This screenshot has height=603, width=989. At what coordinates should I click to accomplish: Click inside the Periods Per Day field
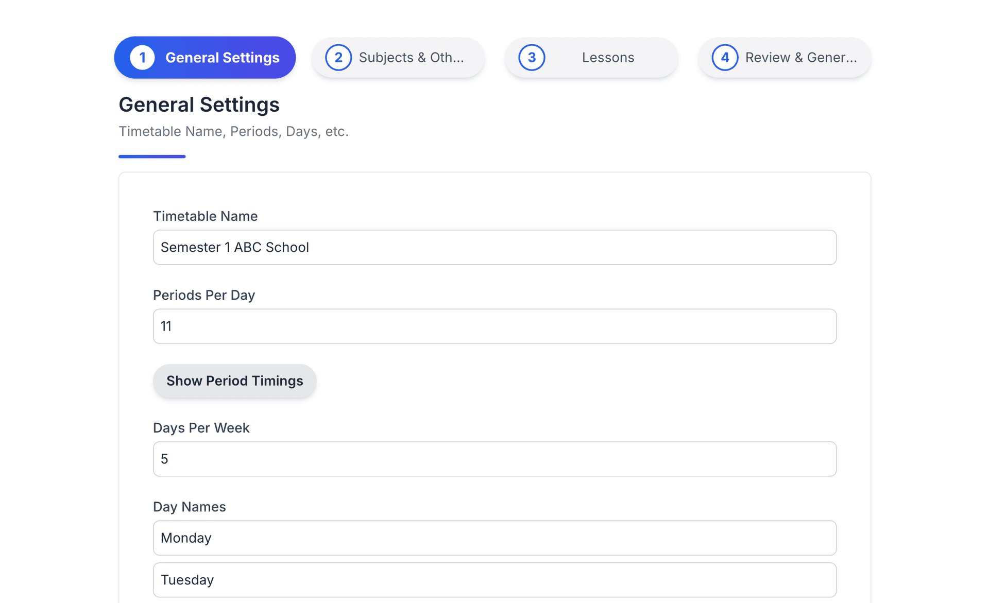(494, 326)
